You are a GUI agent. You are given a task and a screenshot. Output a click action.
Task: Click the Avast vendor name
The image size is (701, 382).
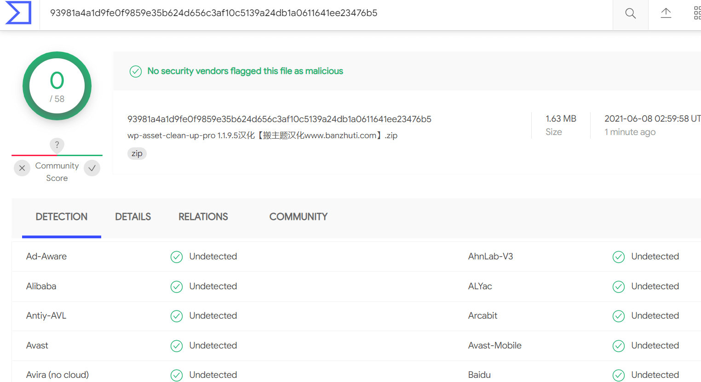[x=37, y=345]
